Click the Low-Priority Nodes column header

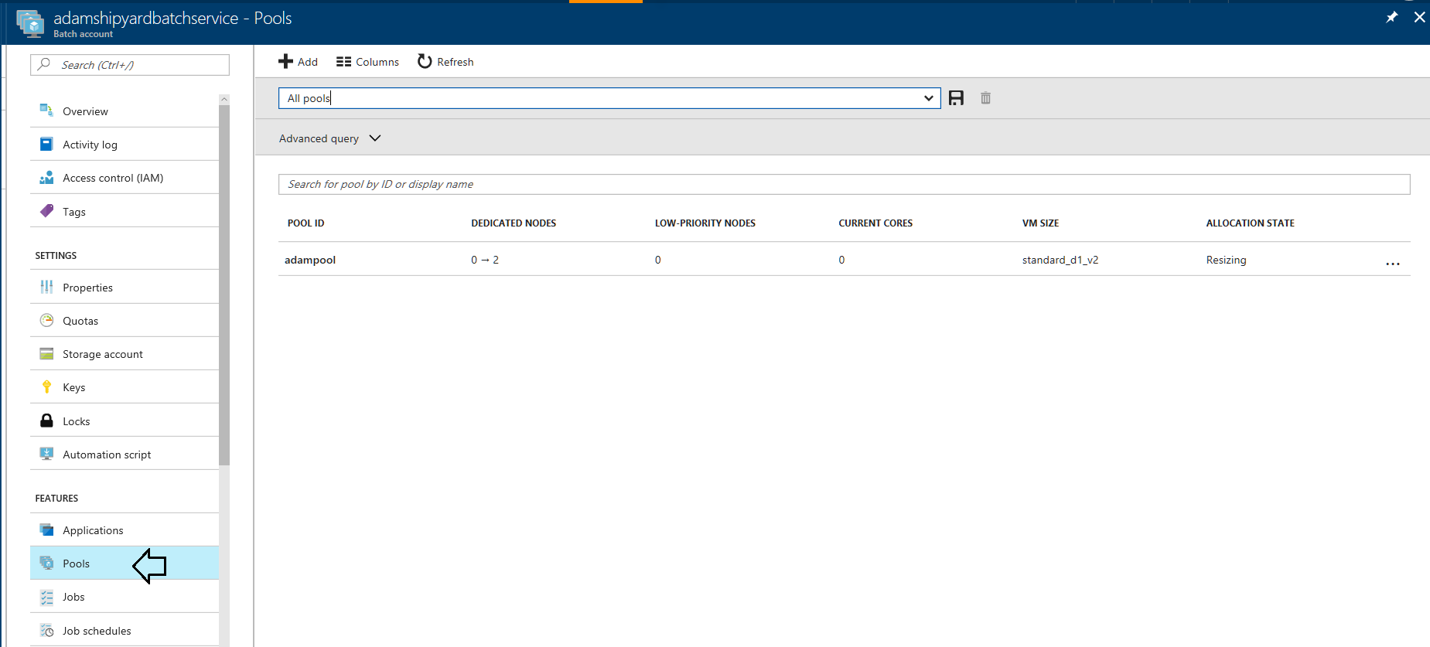coord(705,223)
